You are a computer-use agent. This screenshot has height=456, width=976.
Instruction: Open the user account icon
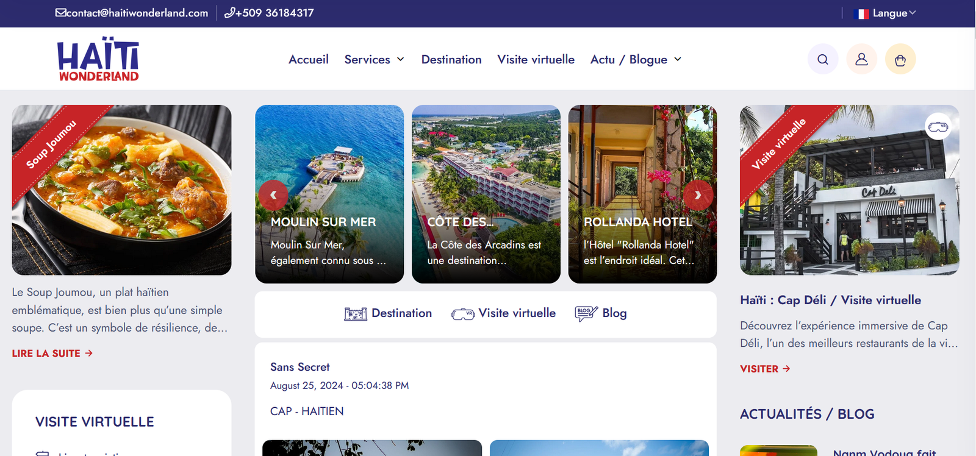pos(861,59)
